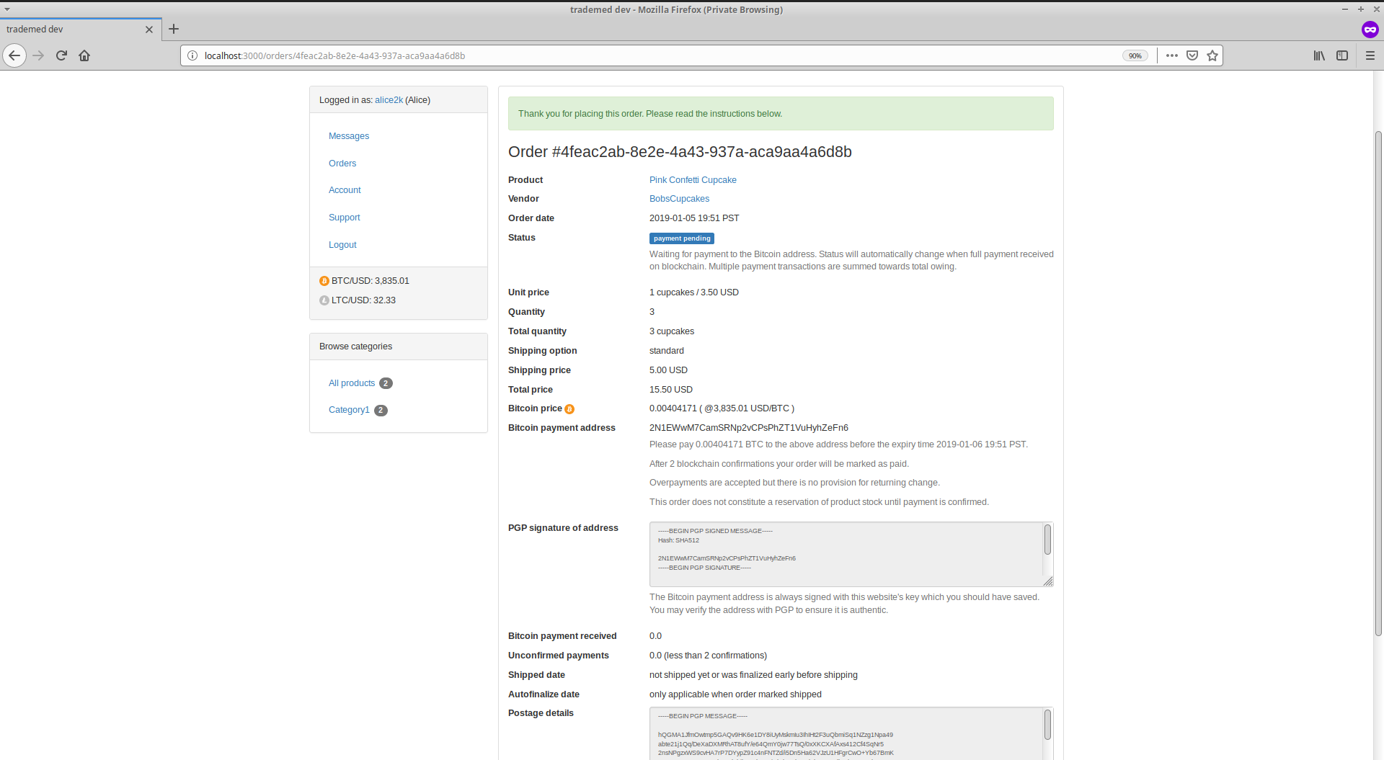The image size is (1384, 760).
Task: Go to the browser Home page
Action: [84, 55]
